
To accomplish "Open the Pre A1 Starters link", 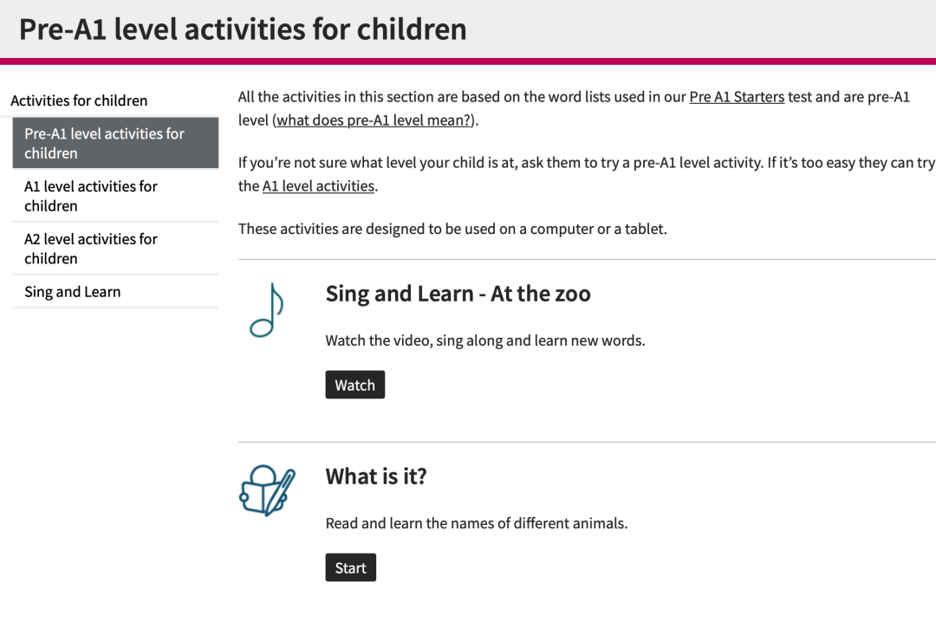I will pos(737,97).
